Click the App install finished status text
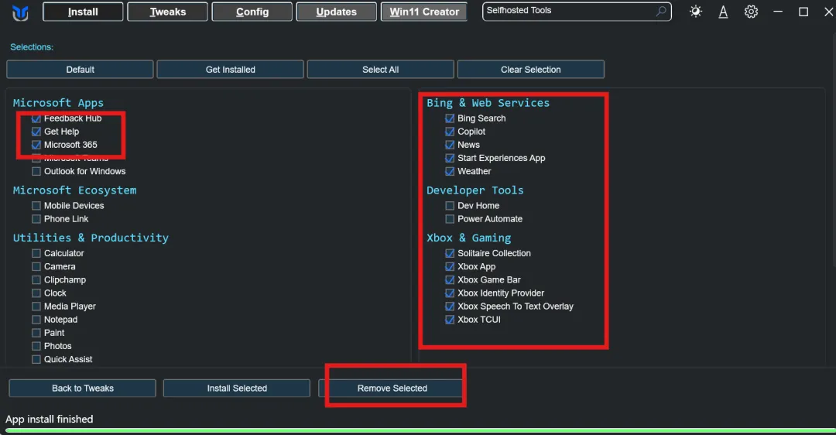This screenshot has height=435, width=836. pyautogui.click(x=49, y=419)
